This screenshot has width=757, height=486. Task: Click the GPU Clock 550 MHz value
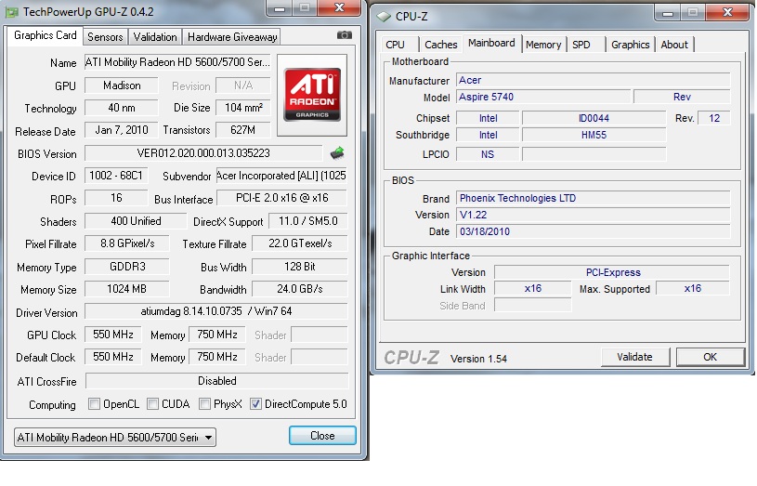click(x=113, y=335)
